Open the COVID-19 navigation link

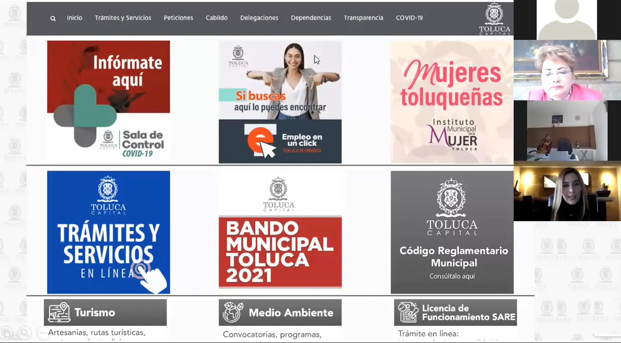tap(409, 18)
